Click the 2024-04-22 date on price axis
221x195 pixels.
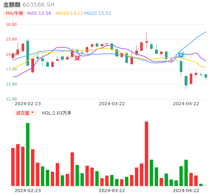[x=186, y=104]
